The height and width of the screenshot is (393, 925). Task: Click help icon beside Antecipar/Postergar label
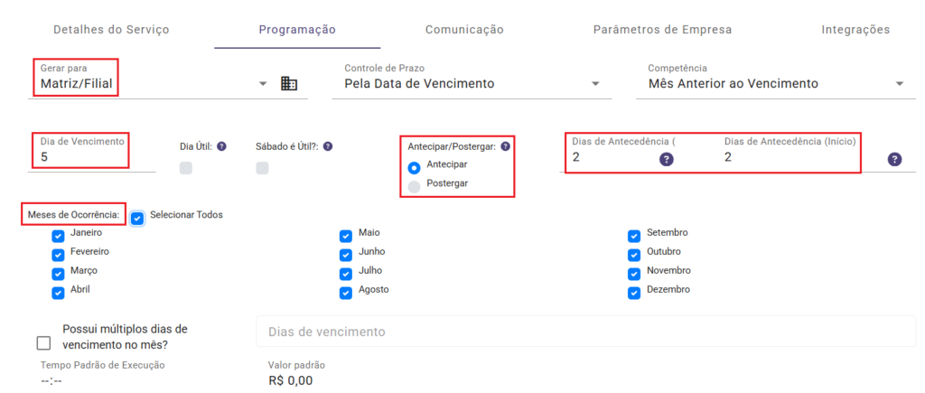505,146
